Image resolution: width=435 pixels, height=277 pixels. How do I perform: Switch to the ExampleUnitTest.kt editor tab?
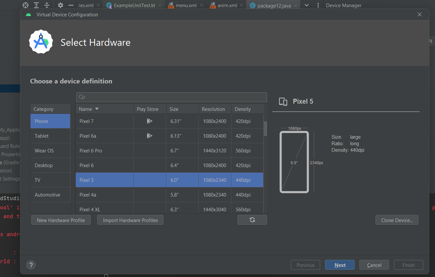133,5
